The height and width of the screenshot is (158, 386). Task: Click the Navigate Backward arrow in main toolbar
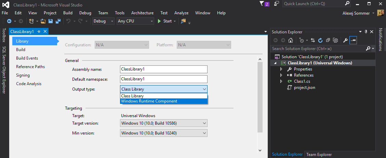click(x=9, y=21)
